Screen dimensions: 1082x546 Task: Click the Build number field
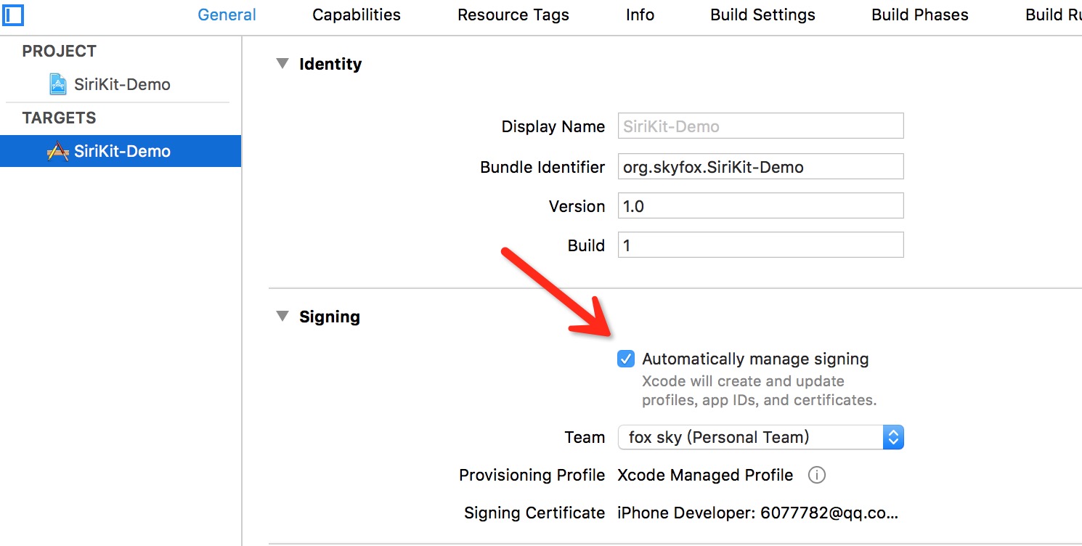click(760, 245)
